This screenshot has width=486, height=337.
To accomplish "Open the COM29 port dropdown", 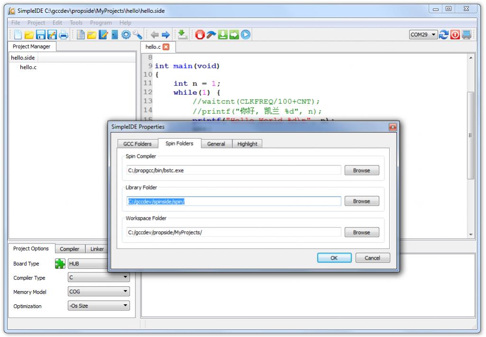I will pyautogui.click(x=423, y=35).
